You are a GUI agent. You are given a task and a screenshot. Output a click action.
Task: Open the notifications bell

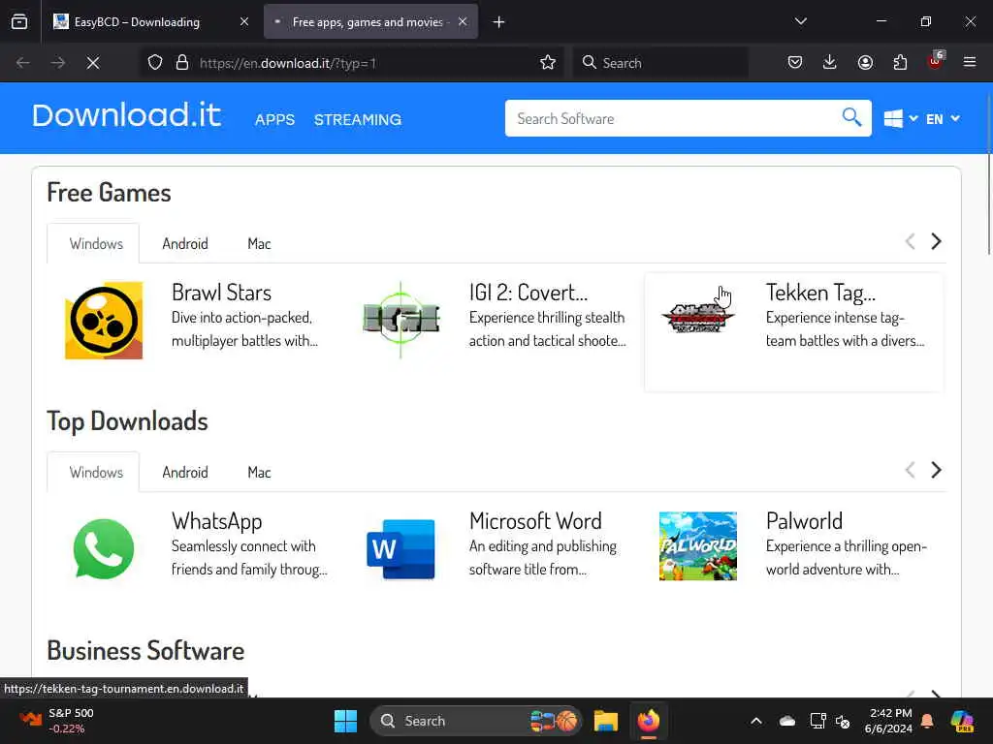click(x=927, y=721)
